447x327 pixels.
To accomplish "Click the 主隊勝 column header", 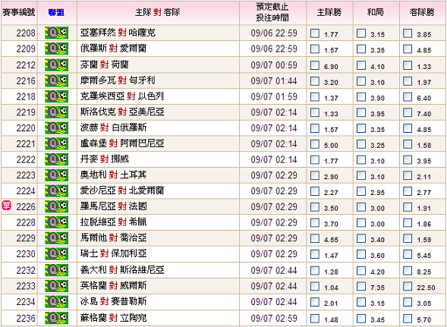I will 329,13.
